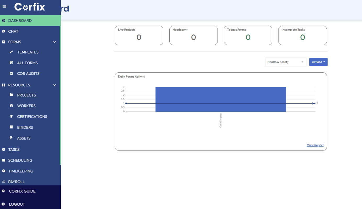The width and height of the screenshot is (362, 209).
Task: Click the Workers ID badge icon
Action: coord(11,106)
